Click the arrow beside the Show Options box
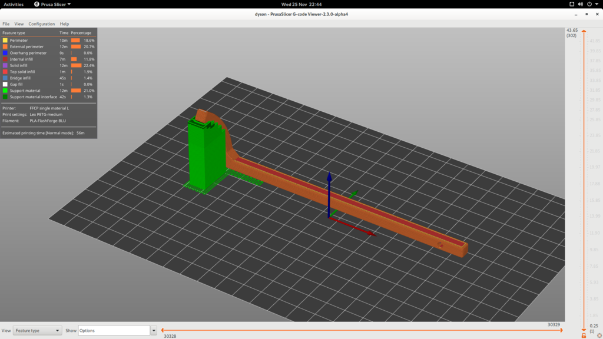Image resolution: width=603 pixels, height=339 pixels. pyautogui.click(x=154, y=331)
